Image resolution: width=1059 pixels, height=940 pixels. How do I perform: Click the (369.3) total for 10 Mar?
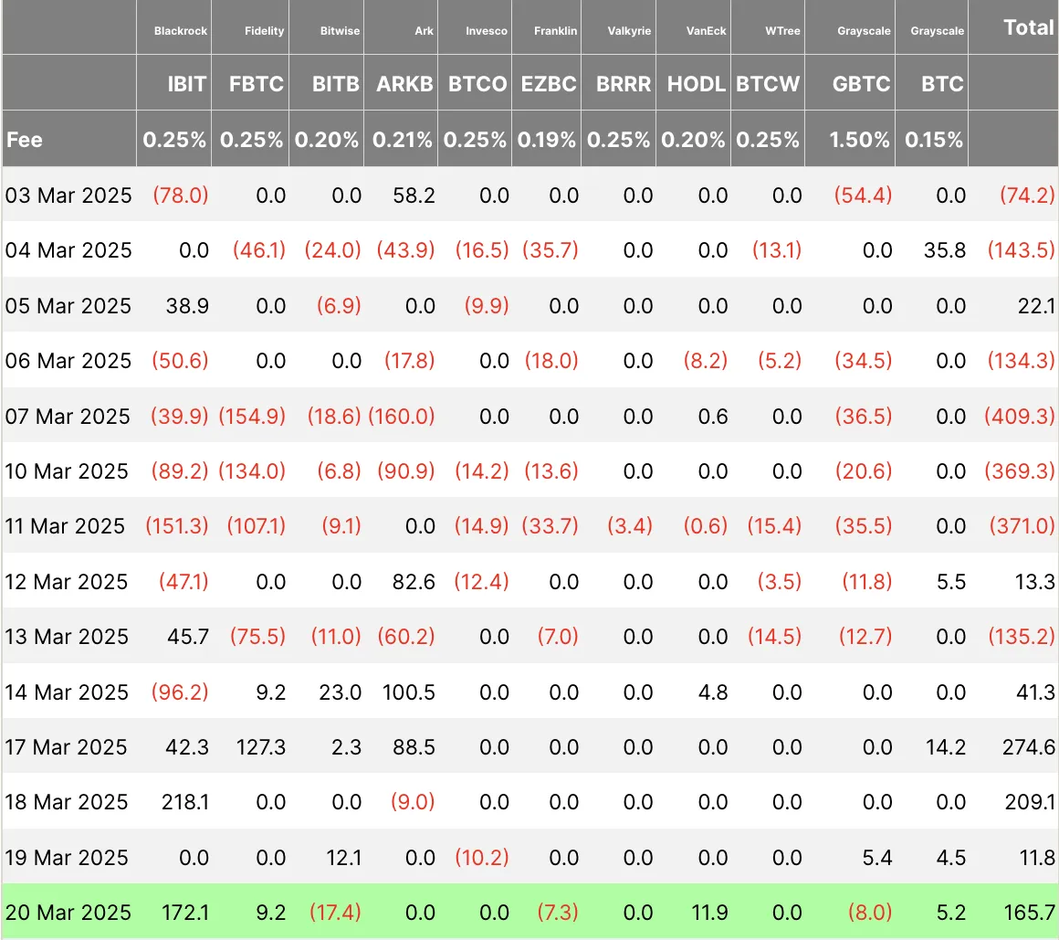1019,471
